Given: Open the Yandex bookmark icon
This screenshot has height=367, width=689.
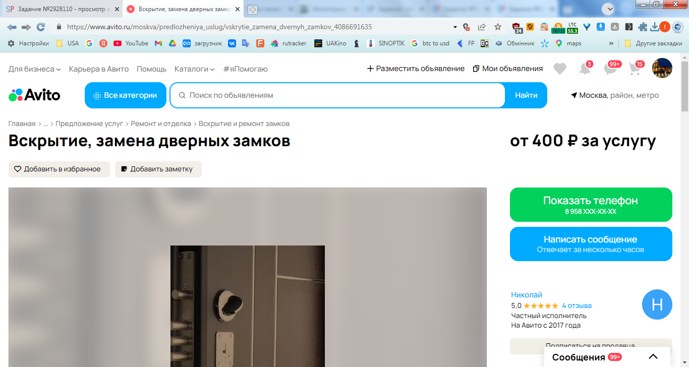Looking at the screenshot, I should click(103, 43).
